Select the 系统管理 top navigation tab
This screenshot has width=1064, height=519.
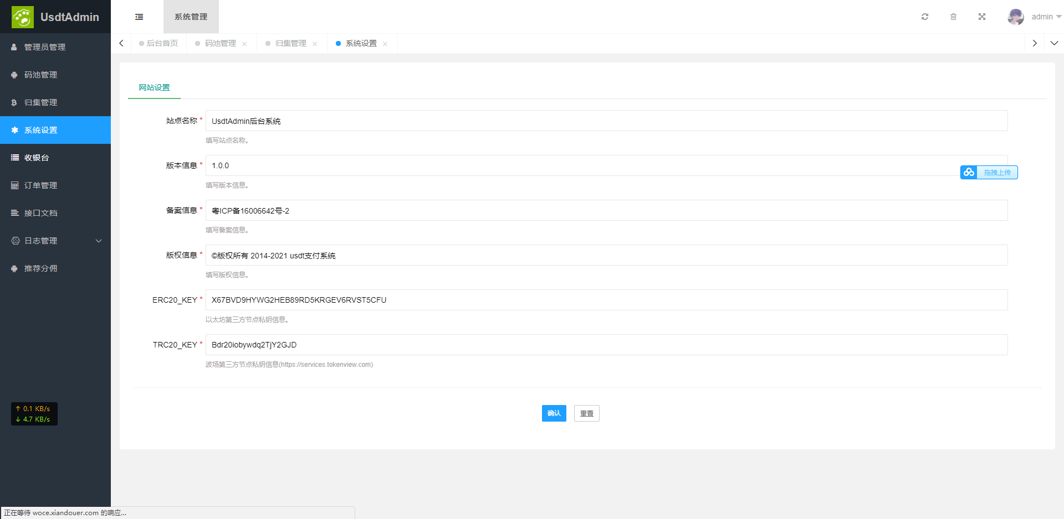coord(191,17)
